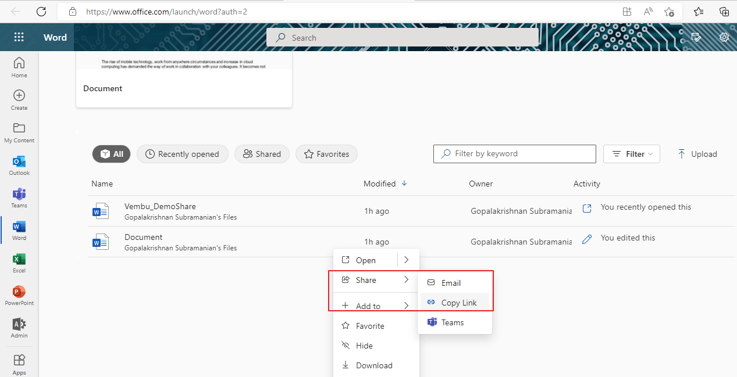This screenshot has width=737, height=377.
Task: Open browser Favorites list icon
Action: point(699,11)
